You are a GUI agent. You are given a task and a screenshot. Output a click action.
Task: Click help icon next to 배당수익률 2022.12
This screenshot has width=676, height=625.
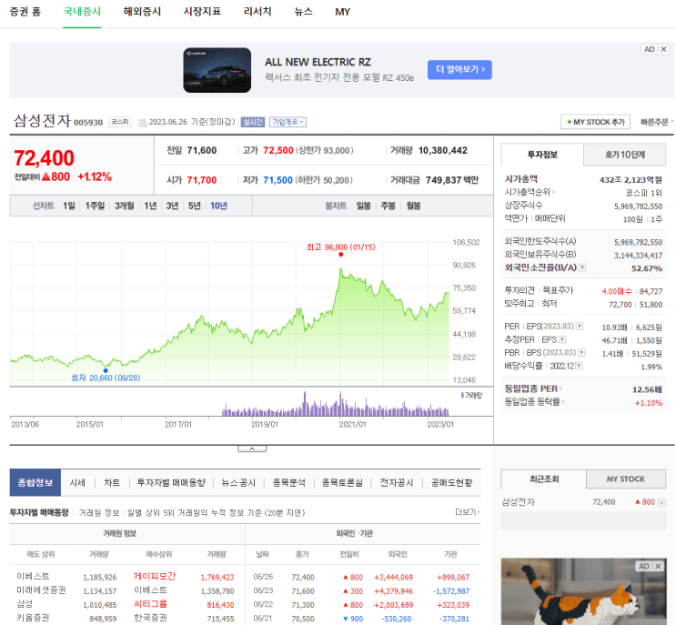click(579, 366)
